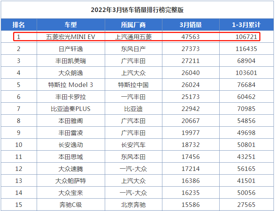
Task: Select the cumulative value 103601
Action: click(246, 73)
